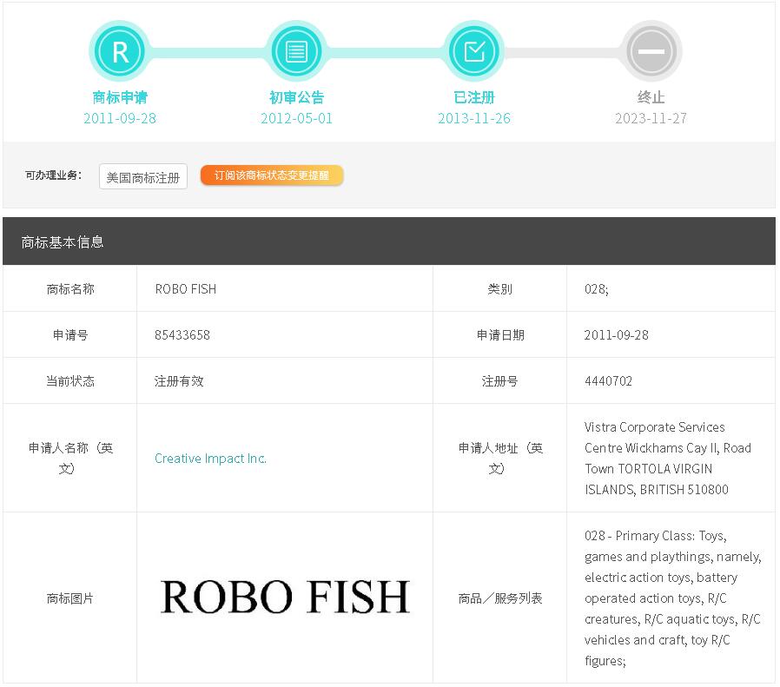Select the Vistra Corporate Services address text
Image resolution: width=780 pixels, height=687 pixels.
click(668, 459)
